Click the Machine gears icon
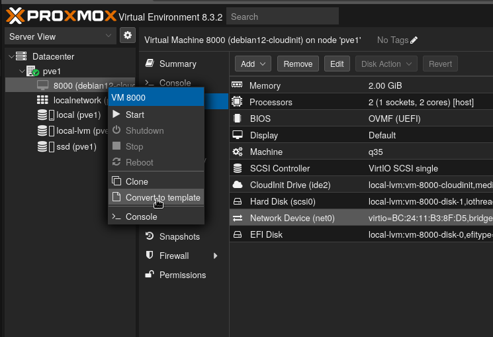The image size is (493, 337). pos(238,152)
